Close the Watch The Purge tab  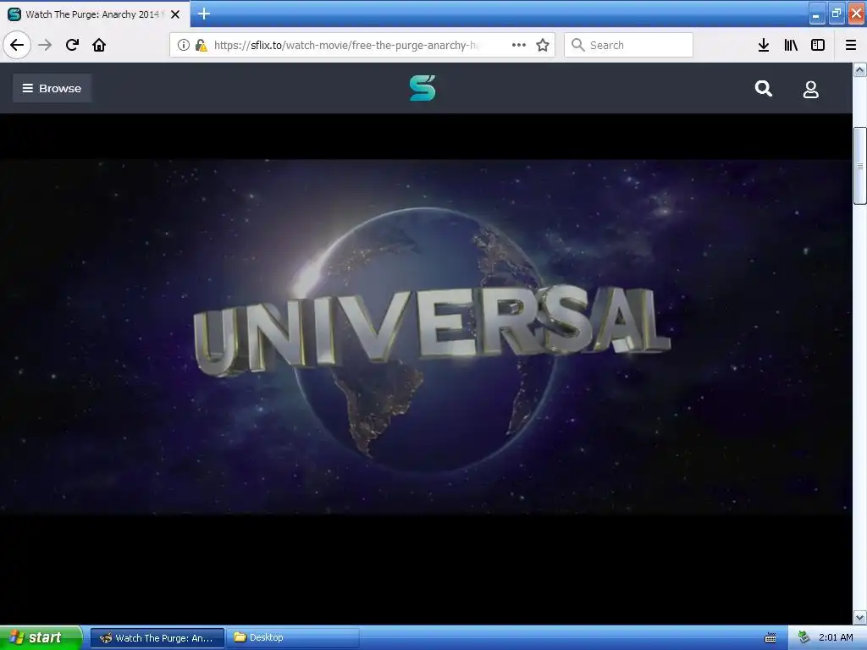pyautogui.click(x=175, y=14)
